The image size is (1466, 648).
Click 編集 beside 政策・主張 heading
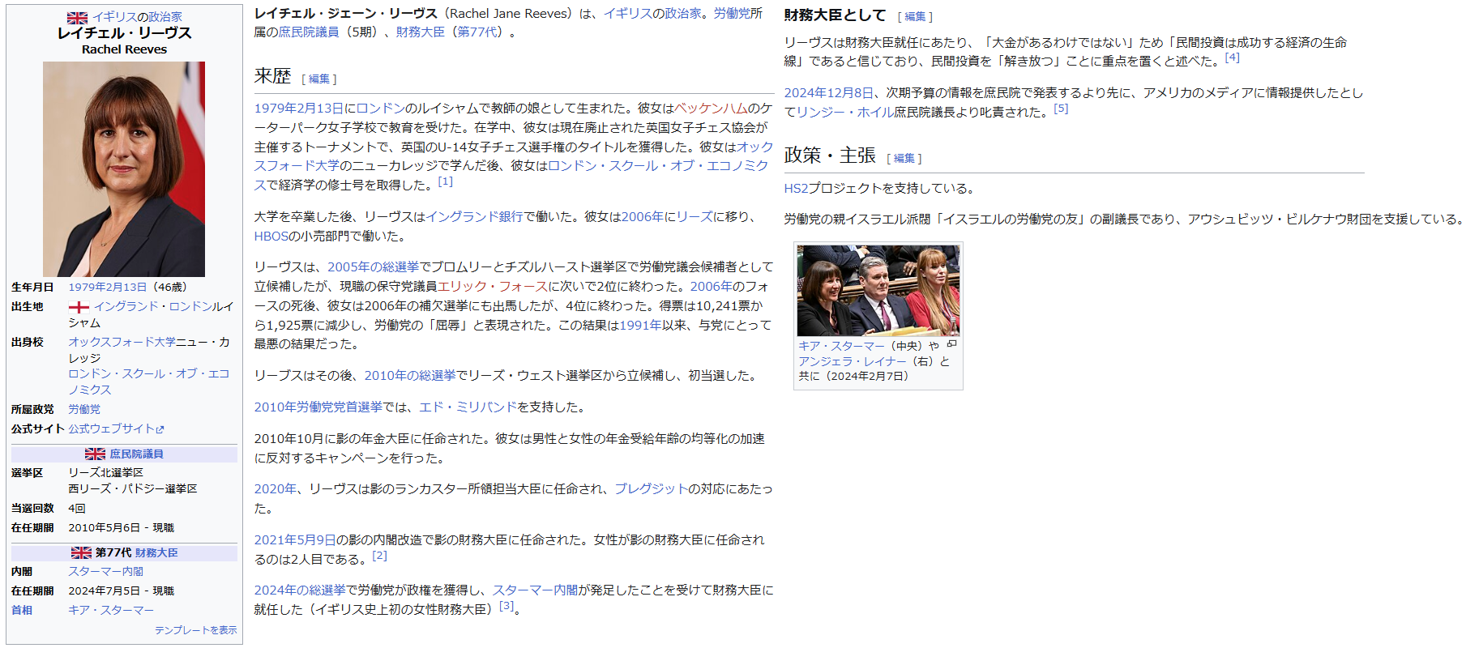point(904,159)
